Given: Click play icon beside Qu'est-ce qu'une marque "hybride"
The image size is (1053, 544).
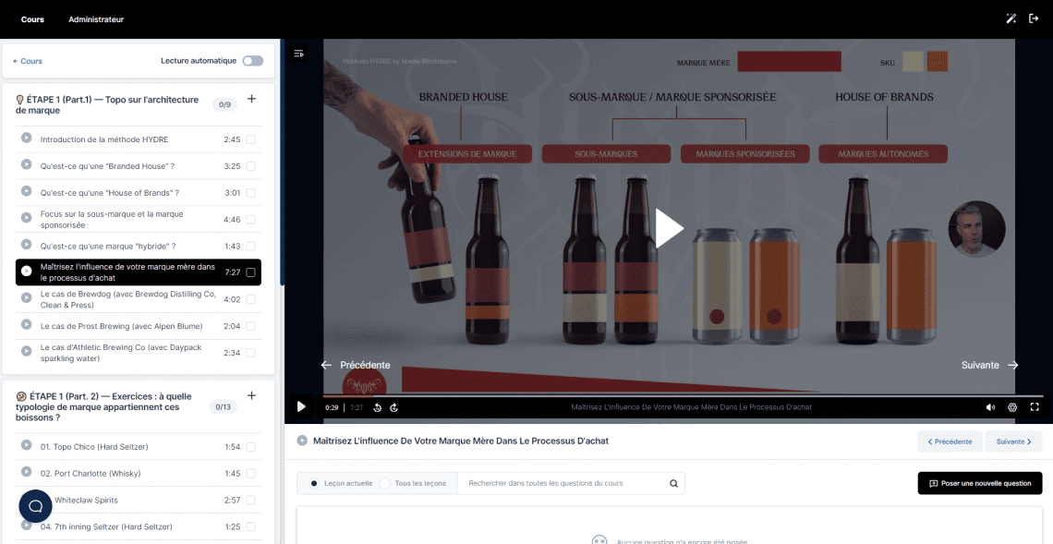Looking at the screenshot, I should (26, 245).
